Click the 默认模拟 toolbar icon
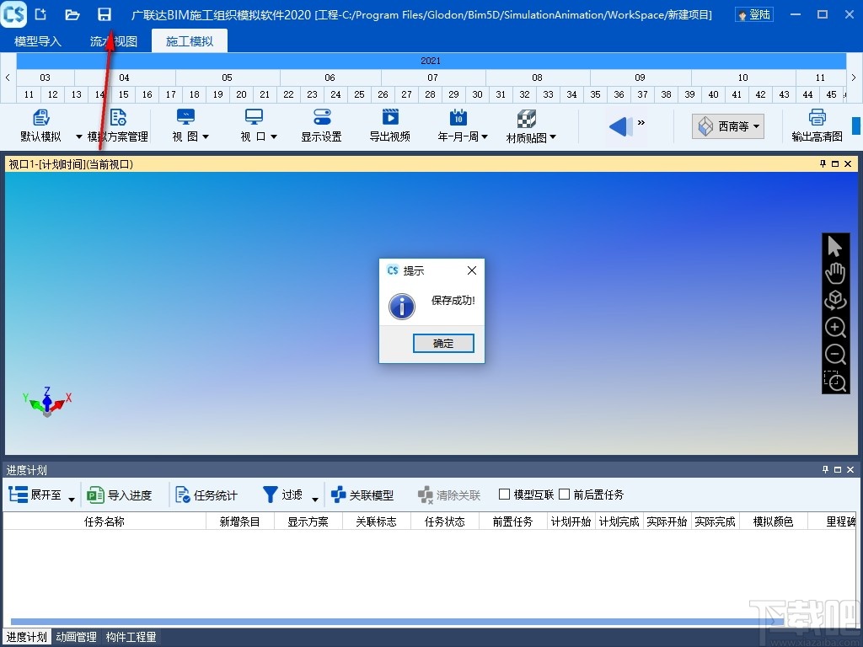Image resolution: width=863 pixels, height=647 pixels. coord(40,118)
